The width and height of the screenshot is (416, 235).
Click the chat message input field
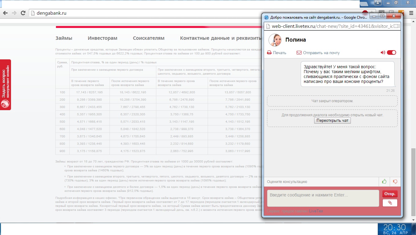click(x=323, y=198)
